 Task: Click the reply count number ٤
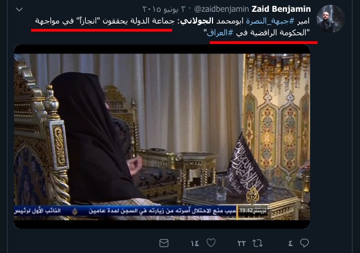pos(290,243)
